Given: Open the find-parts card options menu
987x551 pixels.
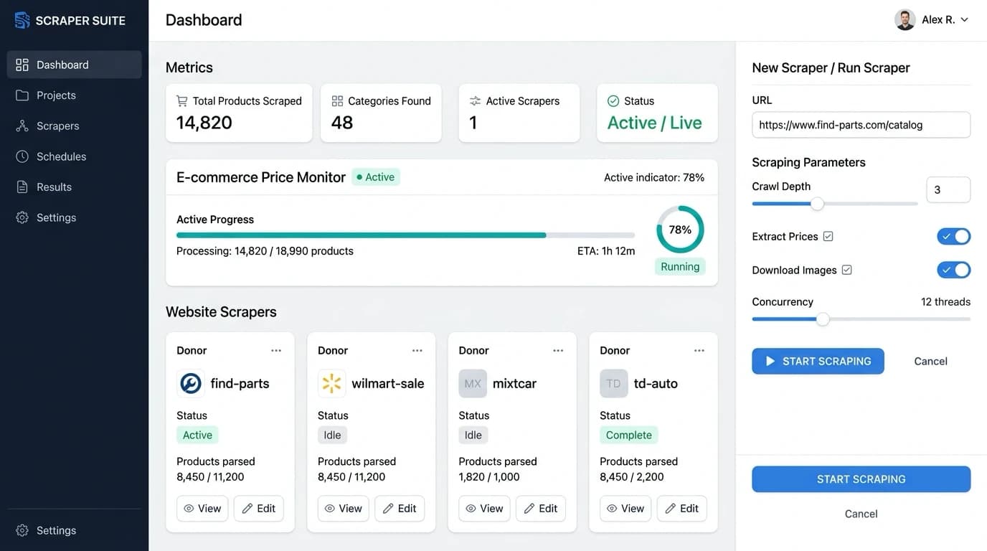Looking at the screenshot, I should pyautogui.click(x=276, y=350).
